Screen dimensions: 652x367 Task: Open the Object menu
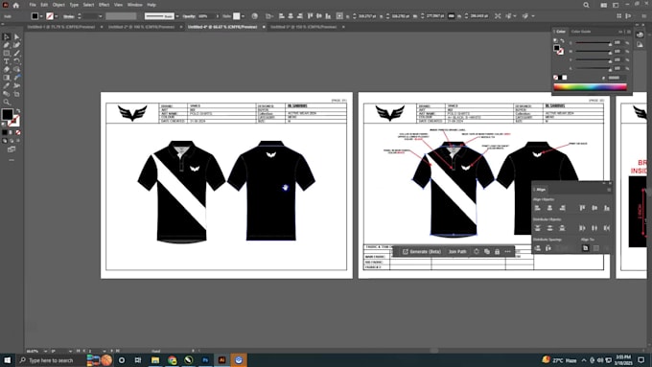point(58,5)
